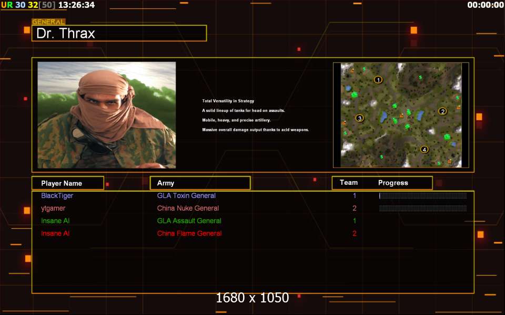Viewport: 505px width, 315px height.
Task: Select the ytgamer player name
Action: point(53,208)
